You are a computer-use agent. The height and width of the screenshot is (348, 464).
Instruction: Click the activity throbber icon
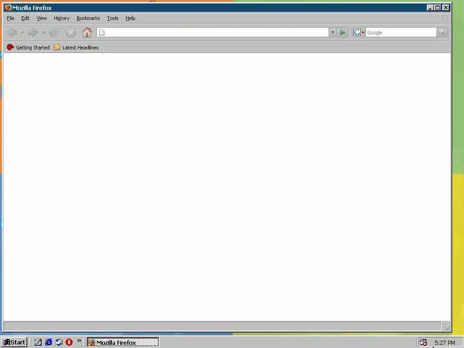445,18
